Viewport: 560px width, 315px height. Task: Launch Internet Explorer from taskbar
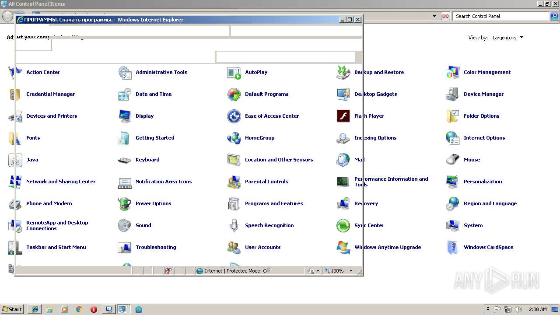(x=35, y=309)
